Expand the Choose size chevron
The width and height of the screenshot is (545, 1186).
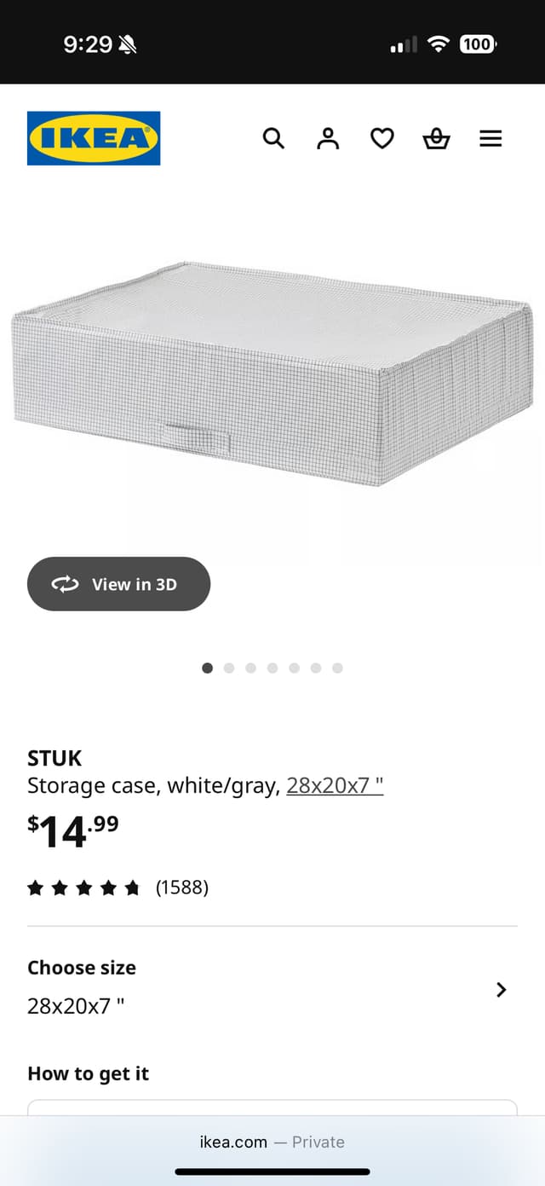(x=501, y=989)
